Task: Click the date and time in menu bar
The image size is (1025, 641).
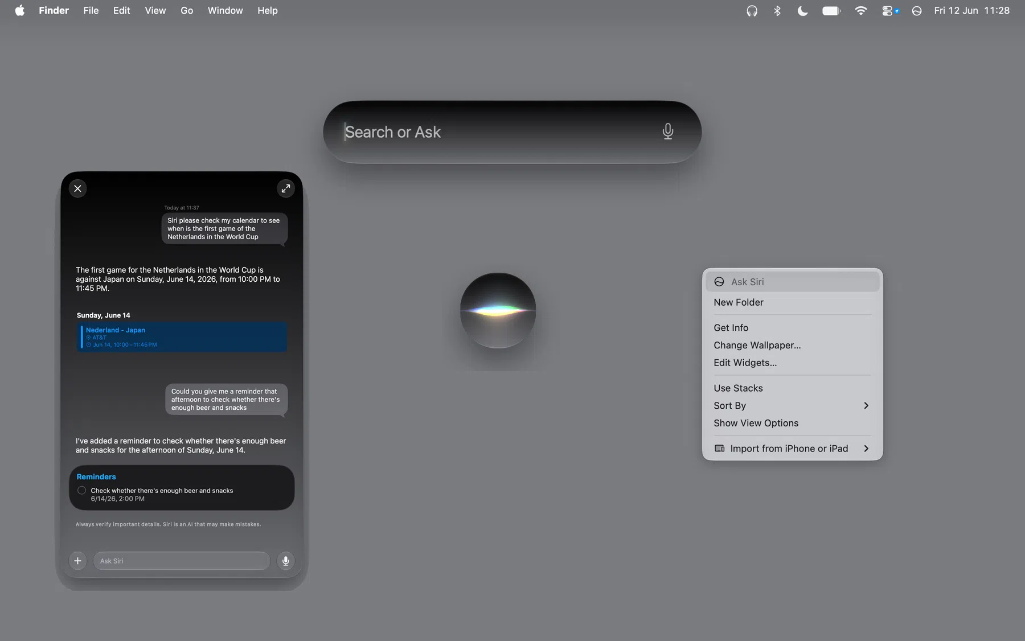Action: pos(971,10)
